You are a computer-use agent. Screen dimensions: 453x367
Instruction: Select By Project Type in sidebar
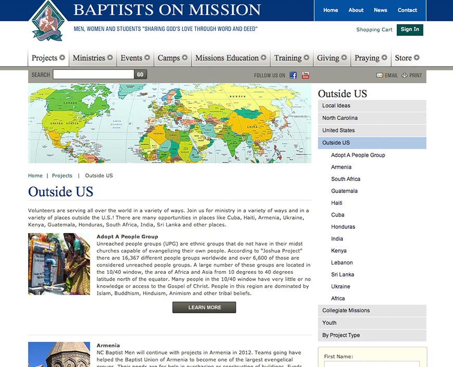(x=372, y=336)
